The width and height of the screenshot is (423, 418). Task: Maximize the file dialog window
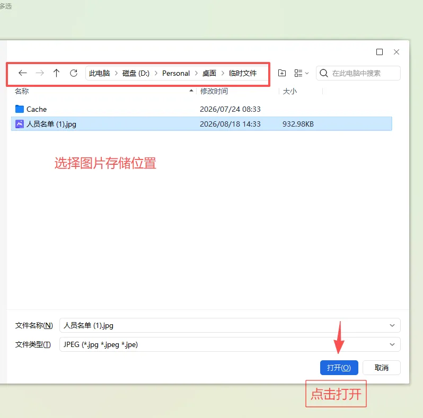coord(380,52)
